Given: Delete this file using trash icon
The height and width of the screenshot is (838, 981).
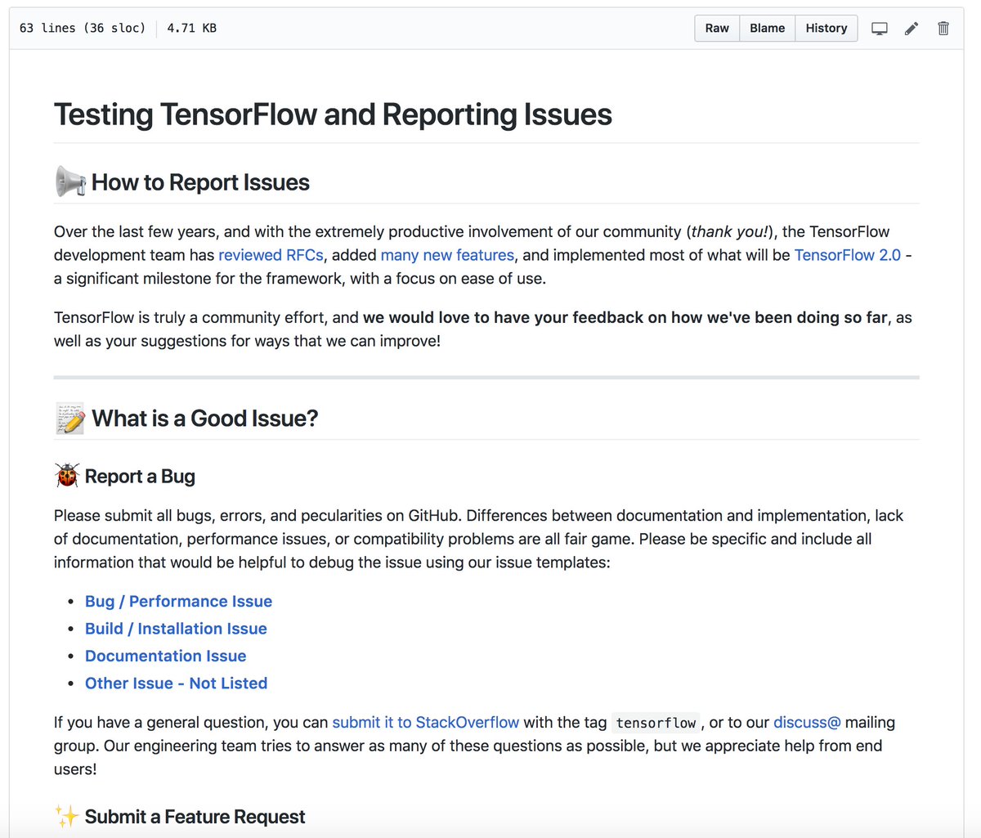Looking at the screenshot, I should [x=943, y=29].
